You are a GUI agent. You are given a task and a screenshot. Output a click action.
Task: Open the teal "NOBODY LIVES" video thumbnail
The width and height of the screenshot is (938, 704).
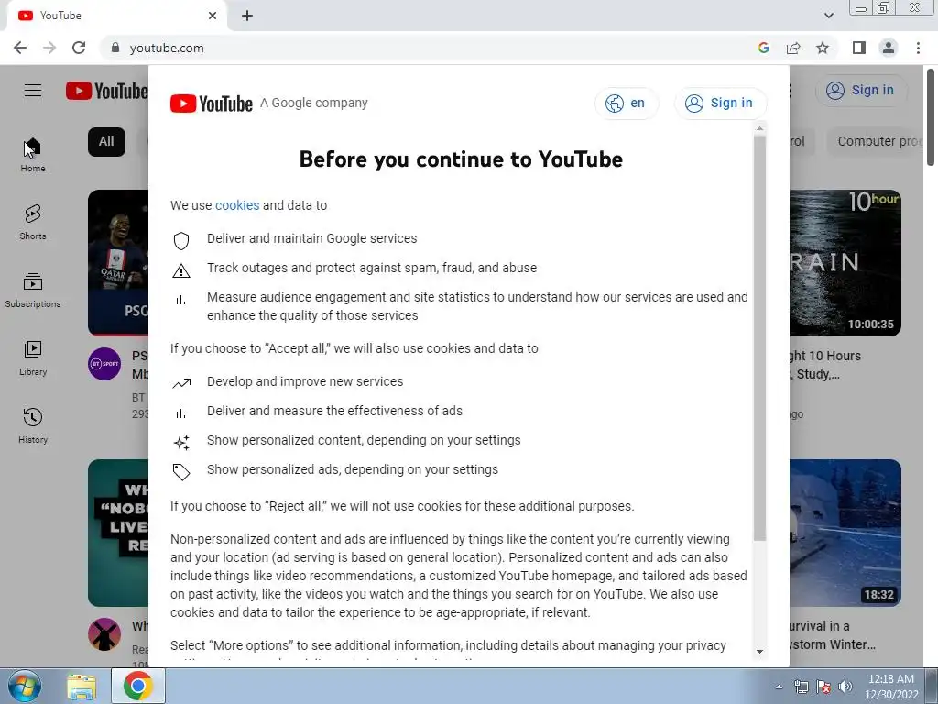pyautogui.click(x=118, y=533)
